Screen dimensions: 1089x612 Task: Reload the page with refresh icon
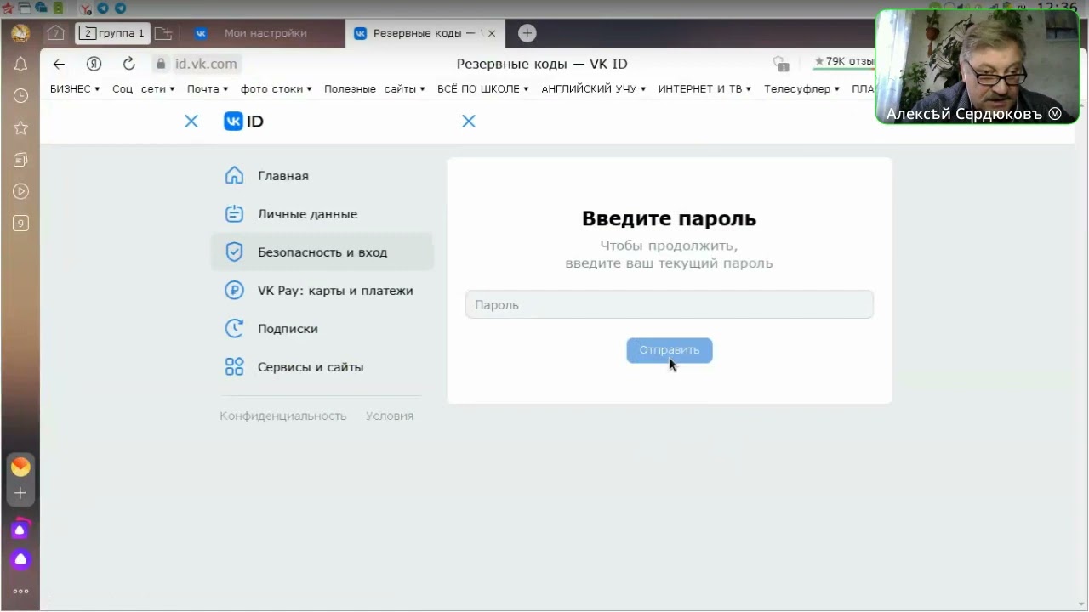tap(129, 64)
